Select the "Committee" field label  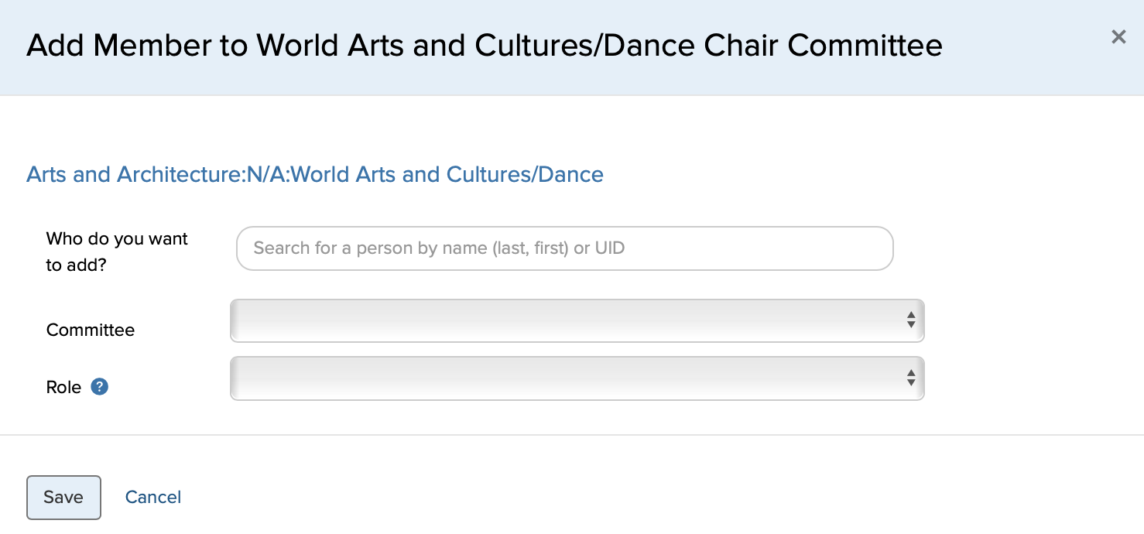coord(91,330)
